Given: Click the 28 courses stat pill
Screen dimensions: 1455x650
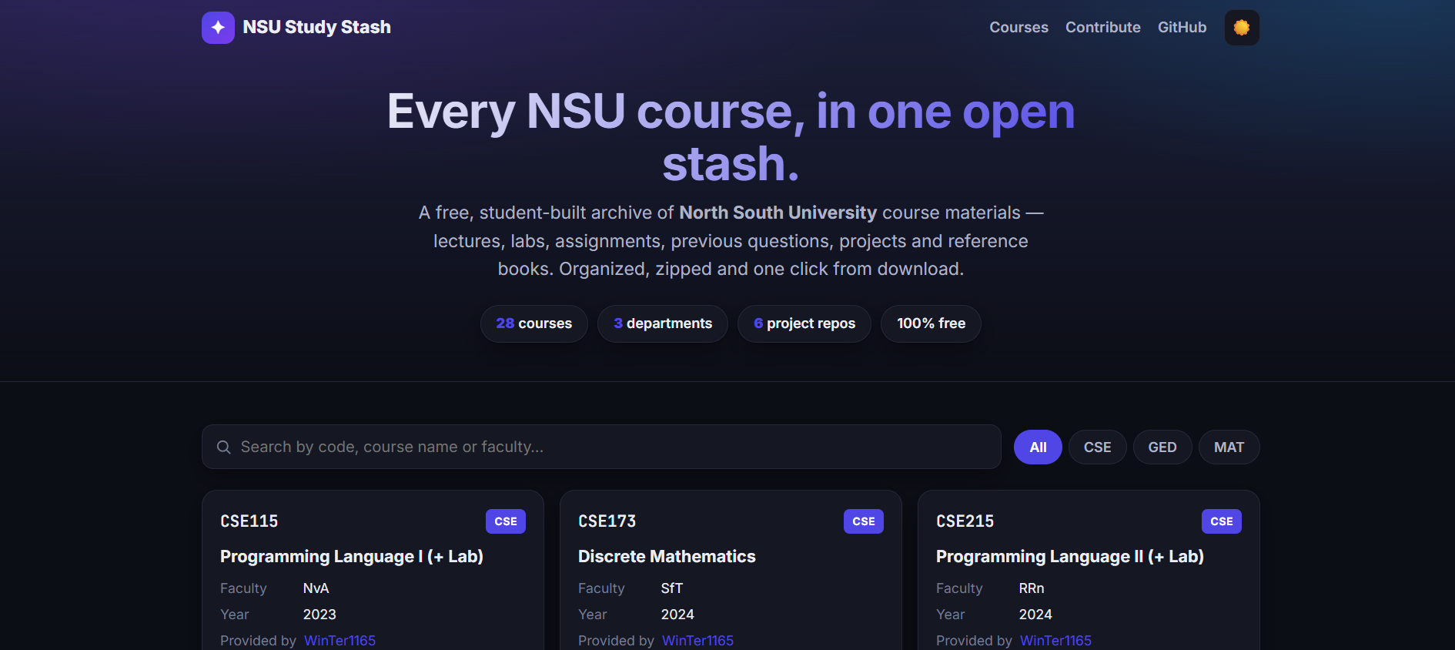Looking at the screenshot, I should (533, 323).
